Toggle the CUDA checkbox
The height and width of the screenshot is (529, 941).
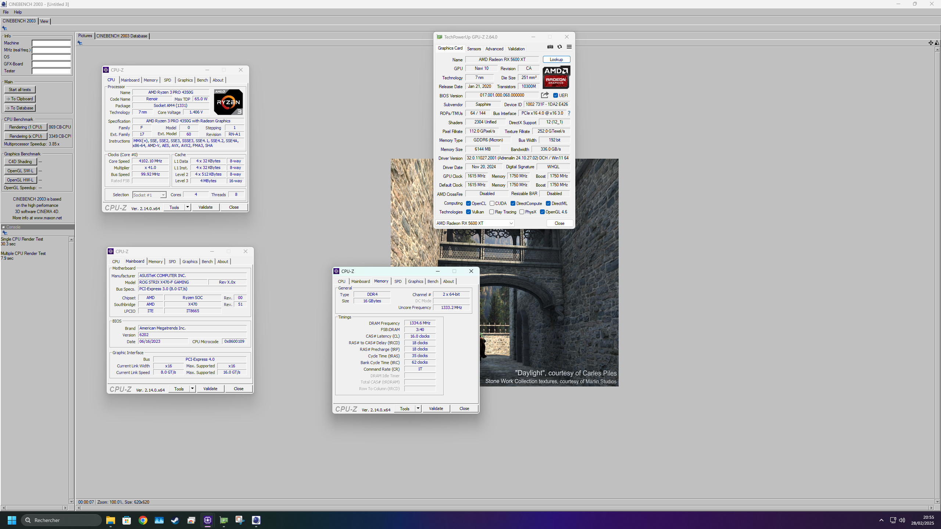492,204
